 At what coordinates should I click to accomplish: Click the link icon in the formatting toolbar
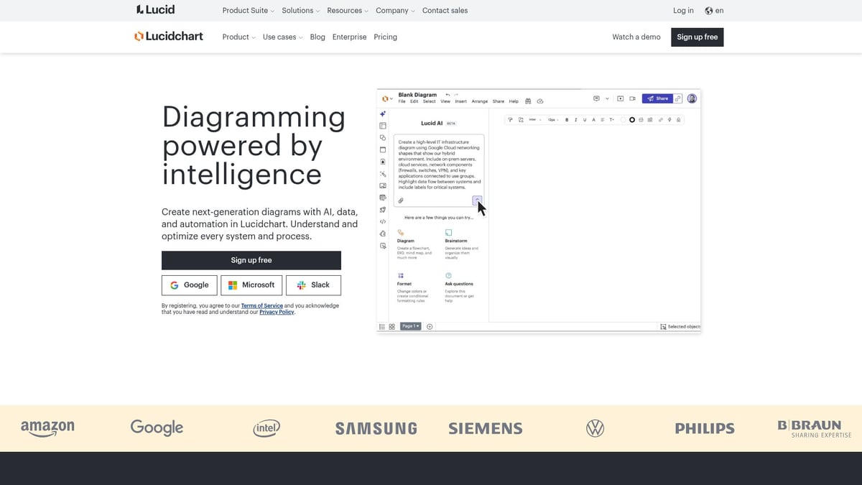point(660,120)
